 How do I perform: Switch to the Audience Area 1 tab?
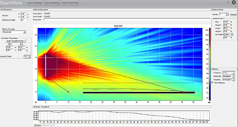(48, 125)
